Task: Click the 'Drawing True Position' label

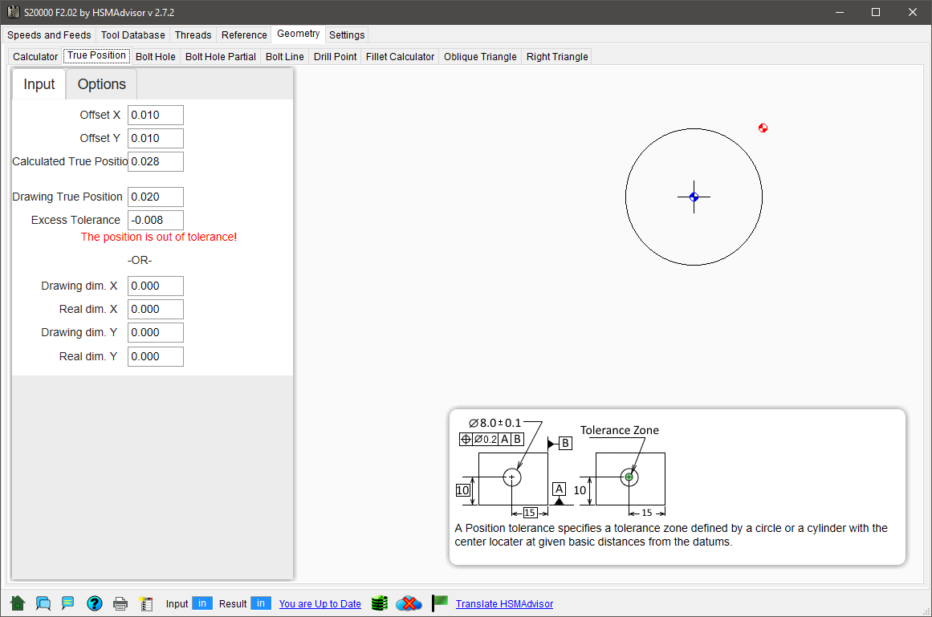Action: coord(67,197)
